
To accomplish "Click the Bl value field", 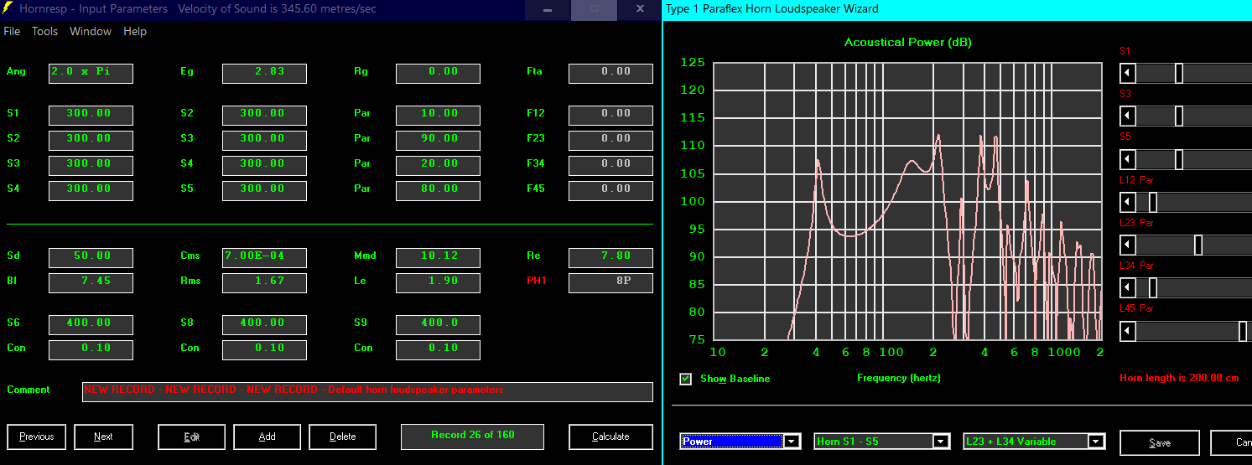I will coord(91,282).
